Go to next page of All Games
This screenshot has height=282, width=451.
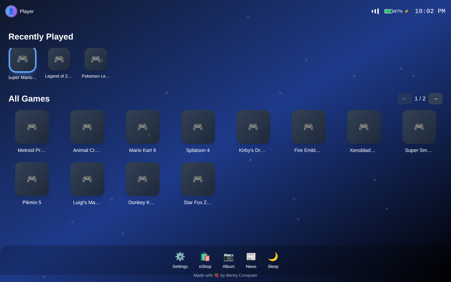tap(435, 99)
